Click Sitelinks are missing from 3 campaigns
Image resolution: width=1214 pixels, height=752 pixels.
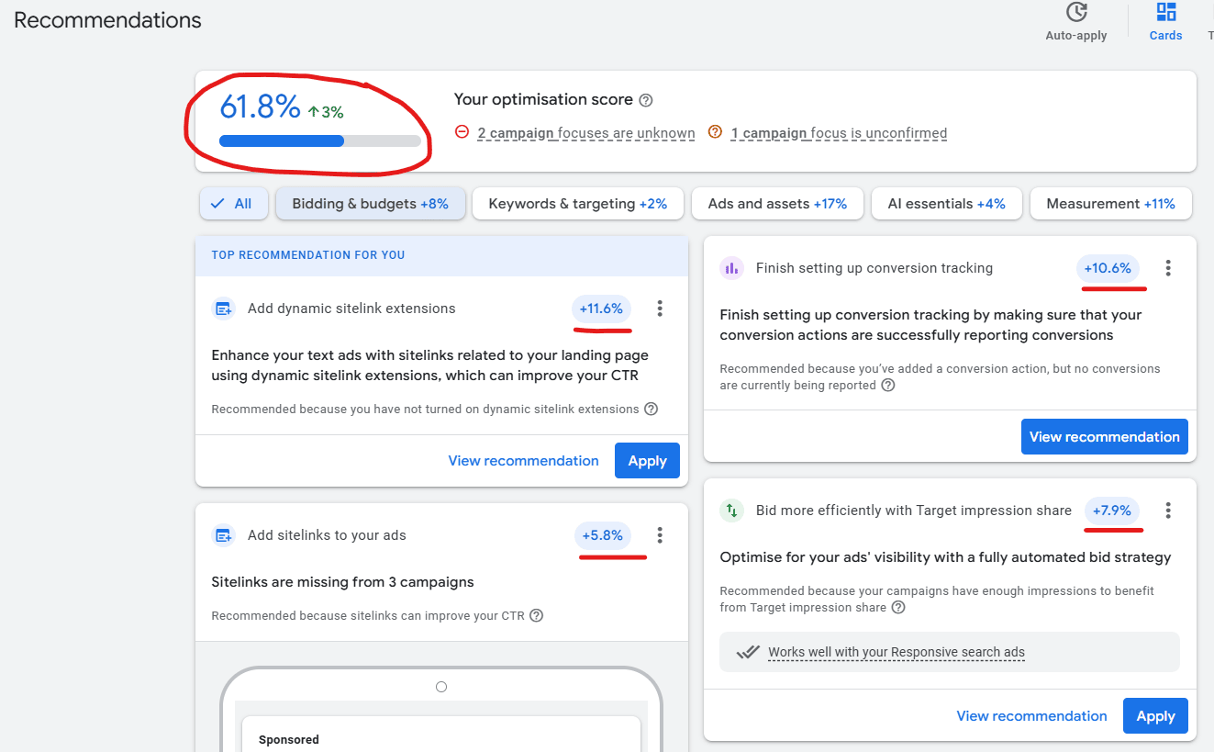click(342, 582)
